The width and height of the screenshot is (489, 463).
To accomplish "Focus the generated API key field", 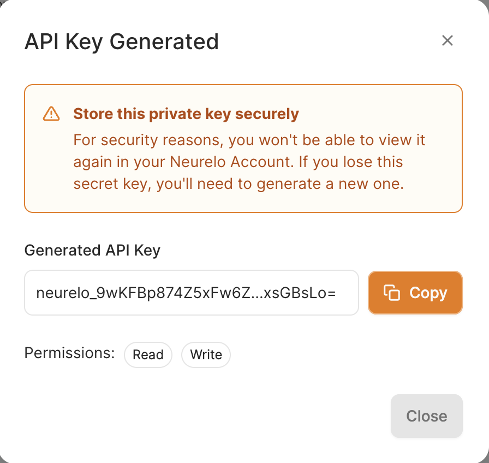I will [191, 293].
